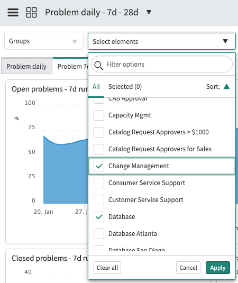Focus the Filter options search field
This screenshot has width=238, height=283.
click(x=162, y=64)
